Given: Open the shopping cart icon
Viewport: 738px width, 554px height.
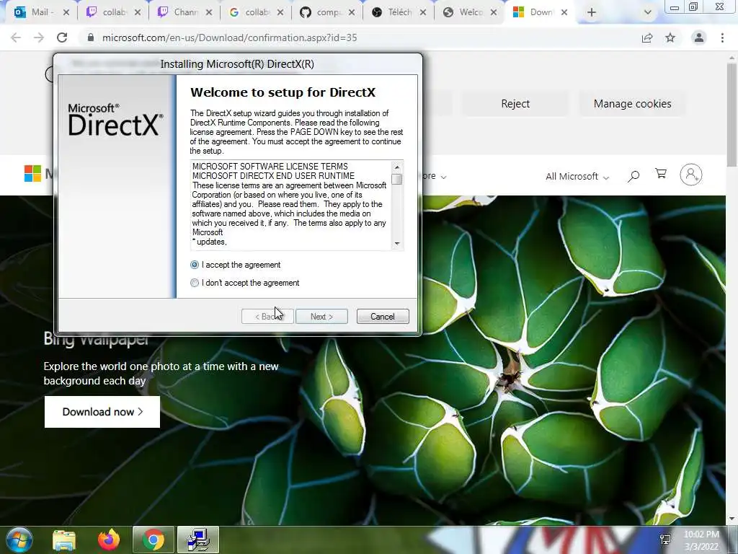Looking at the screenshot, I should [x=661, y=174].
